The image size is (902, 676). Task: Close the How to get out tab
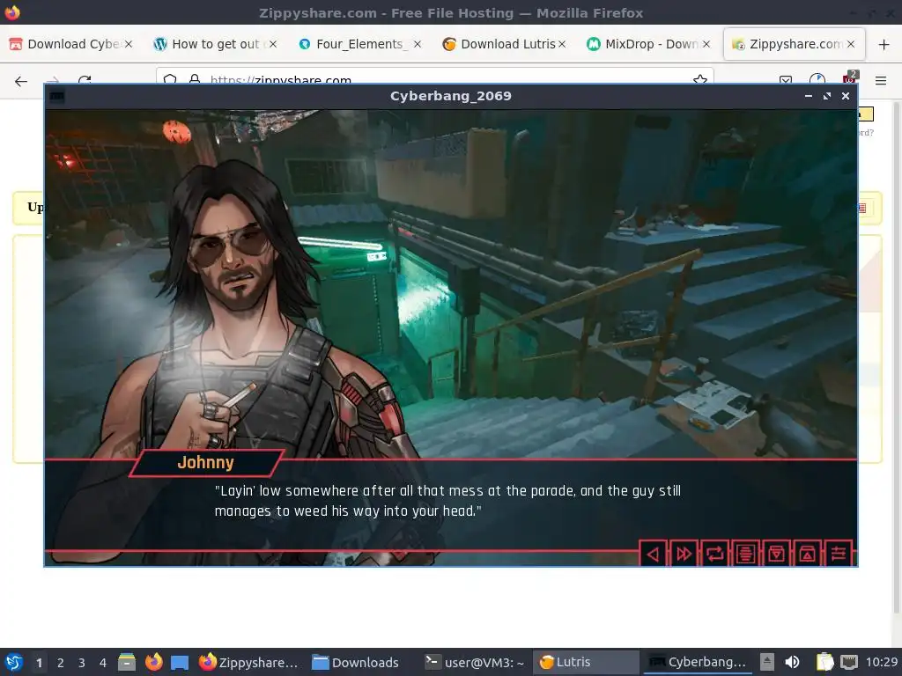(273, 44)
